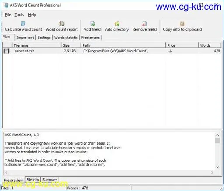Sort by the Filename column header
224x191 pixels.
(x=36, y=45)
